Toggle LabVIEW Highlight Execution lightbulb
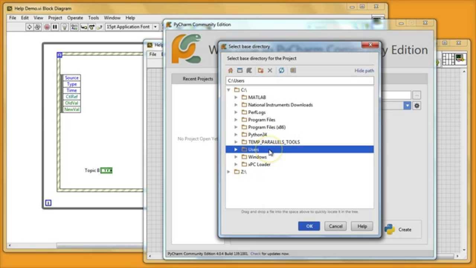The width and height of the screenshot is (476, 268). point(65,27)
